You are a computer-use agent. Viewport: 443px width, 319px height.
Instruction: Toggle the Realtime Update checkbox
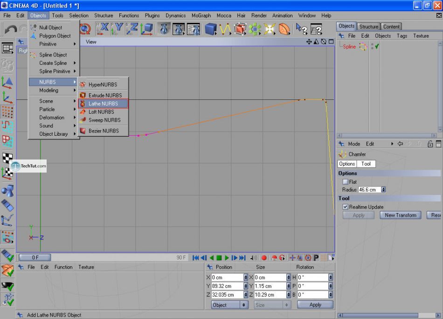(x=345, y=207)
